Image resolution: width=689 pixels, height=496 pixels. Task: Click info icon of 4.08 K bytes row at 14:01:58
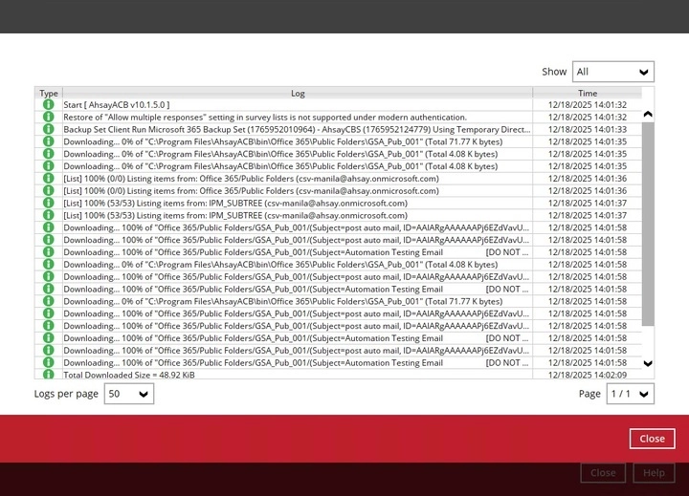pos(49,264)
